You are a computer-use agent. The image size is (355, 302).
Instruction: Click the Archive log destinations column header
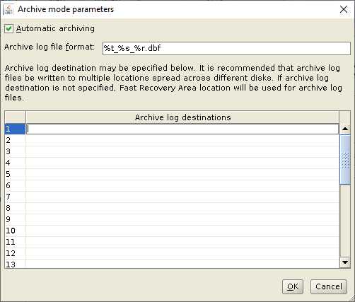click(x=182, y=117)
